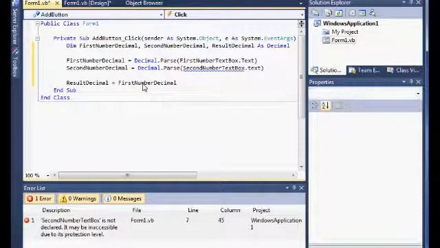Screen dimensions: 440x248
Task: Select Form1.vb in Solution Explorer
Action: tap(343, 40)
